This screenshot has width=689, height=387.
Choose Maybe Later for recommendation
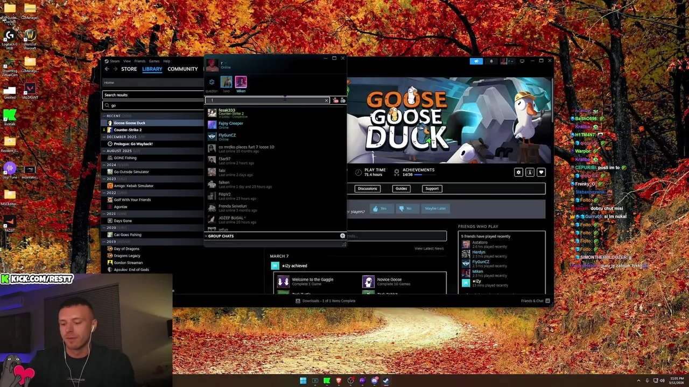435,209
